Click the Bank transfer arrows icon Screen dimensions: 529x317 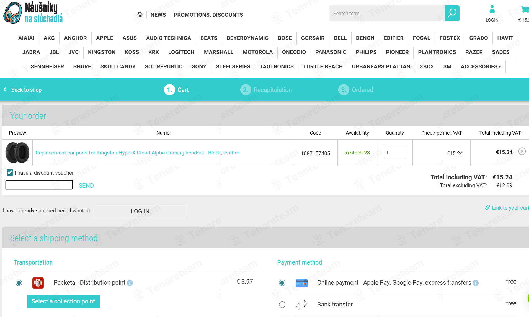(x=301, y=305)
